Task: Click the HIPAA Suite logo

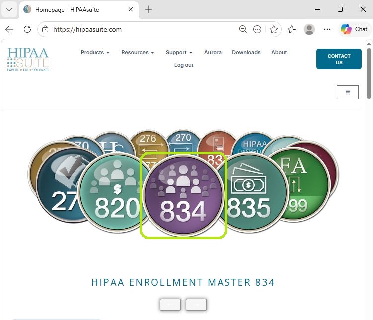Action: (28, 59)
